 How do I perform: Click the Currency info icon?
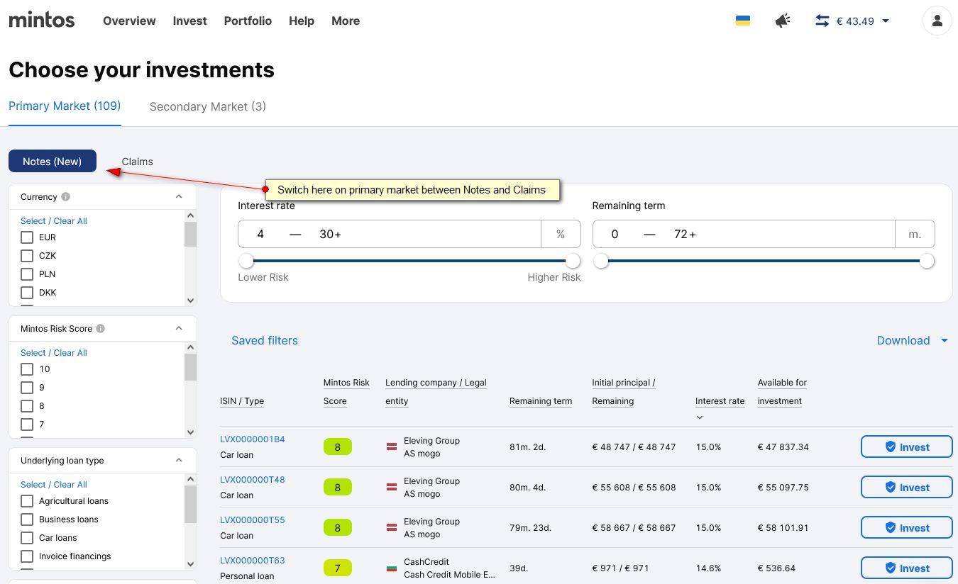(x=65, y=197)
